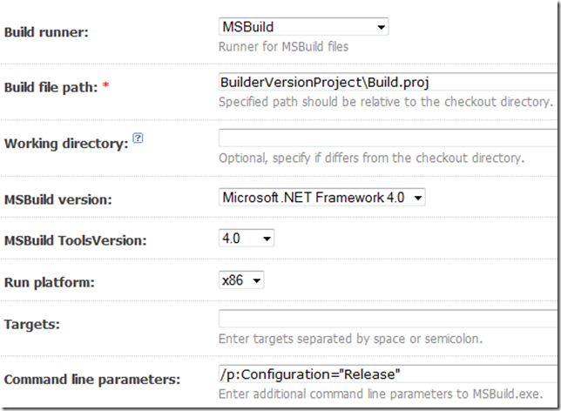This screenshot has height=411, width=561.
Task: Click the Targets input field
Action: pos(389,319)
